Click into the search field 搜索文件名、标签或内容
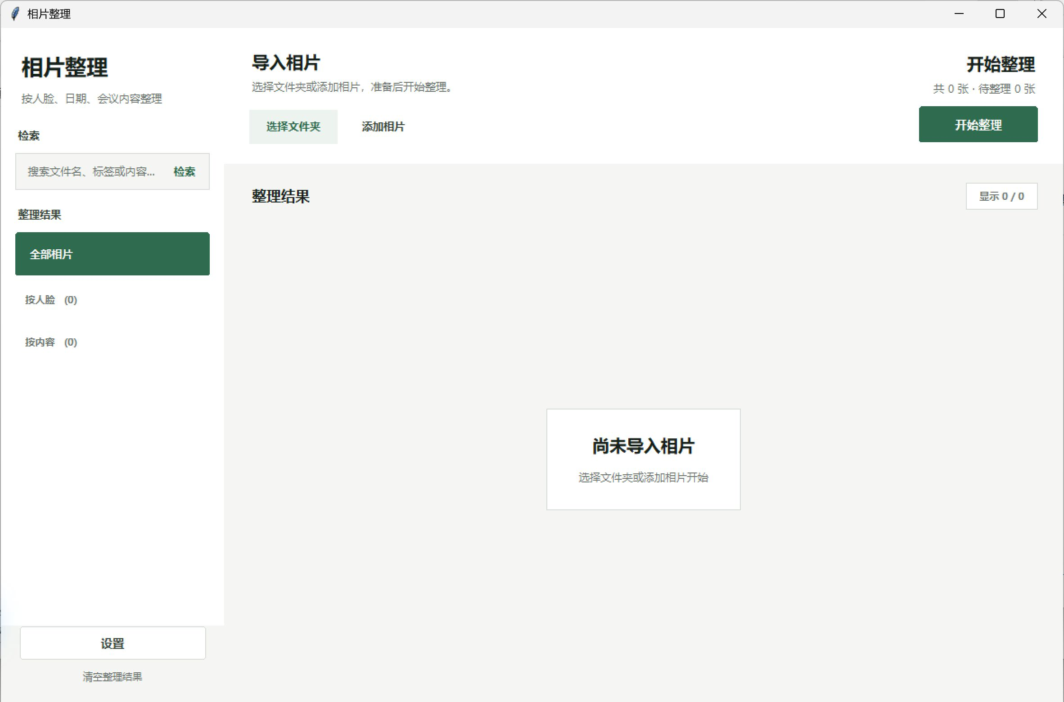1064x702 pixels. pyautogui.click(x=91, y=171)
